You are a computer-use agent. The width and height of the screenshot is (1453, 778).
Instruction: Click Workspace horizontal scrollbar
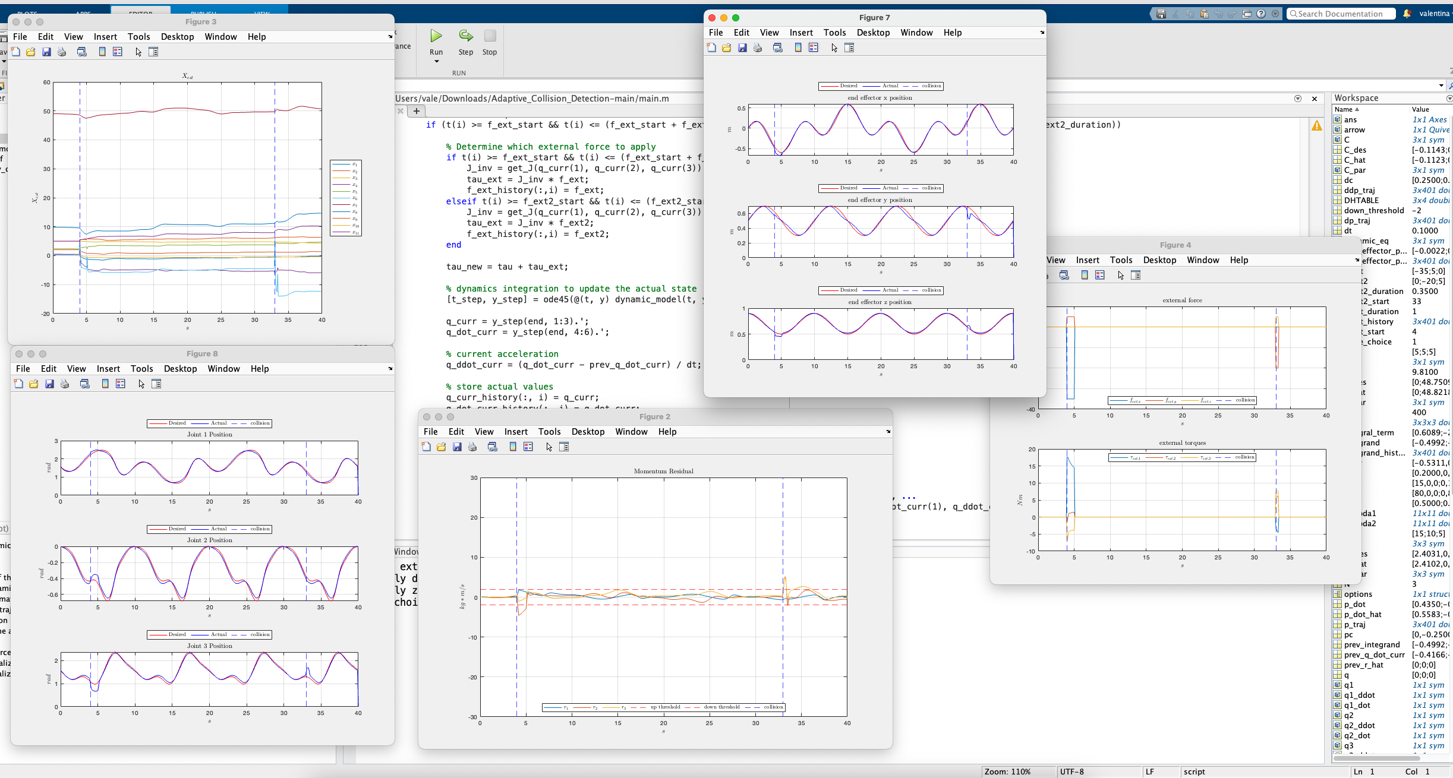[x=1376, y=758]
